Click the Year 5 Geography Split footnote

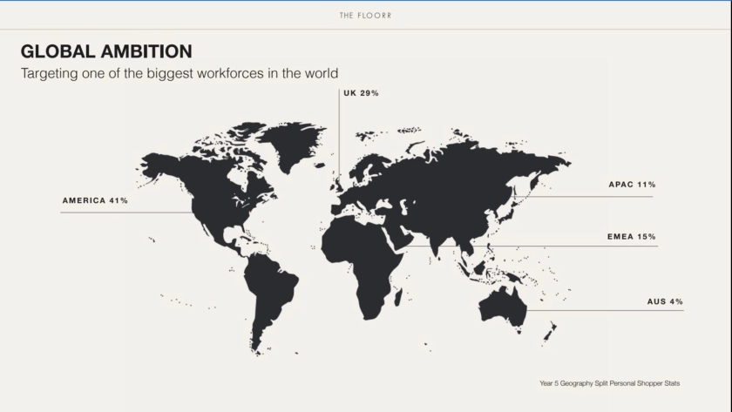(609, 383)
